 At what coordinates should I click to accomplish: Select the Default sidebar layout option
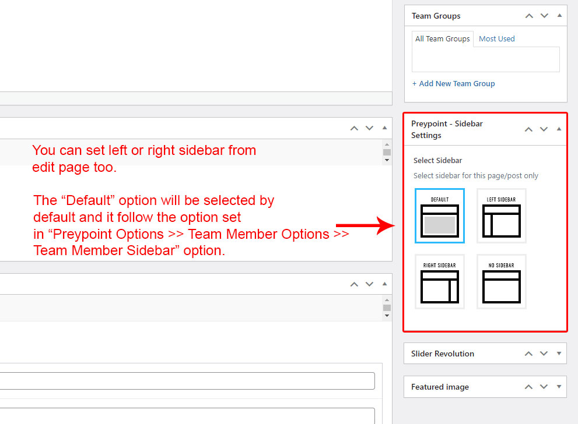(440, 215)
